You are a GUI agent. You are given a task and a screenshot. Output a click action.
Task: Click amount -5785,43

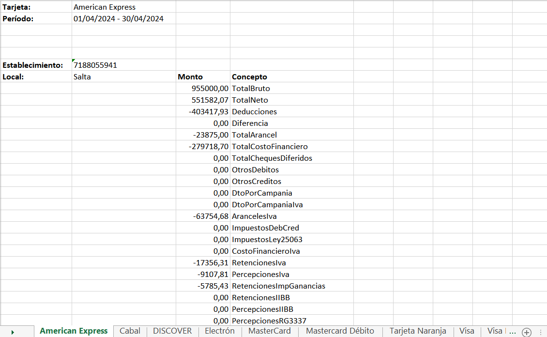point(203,286)
